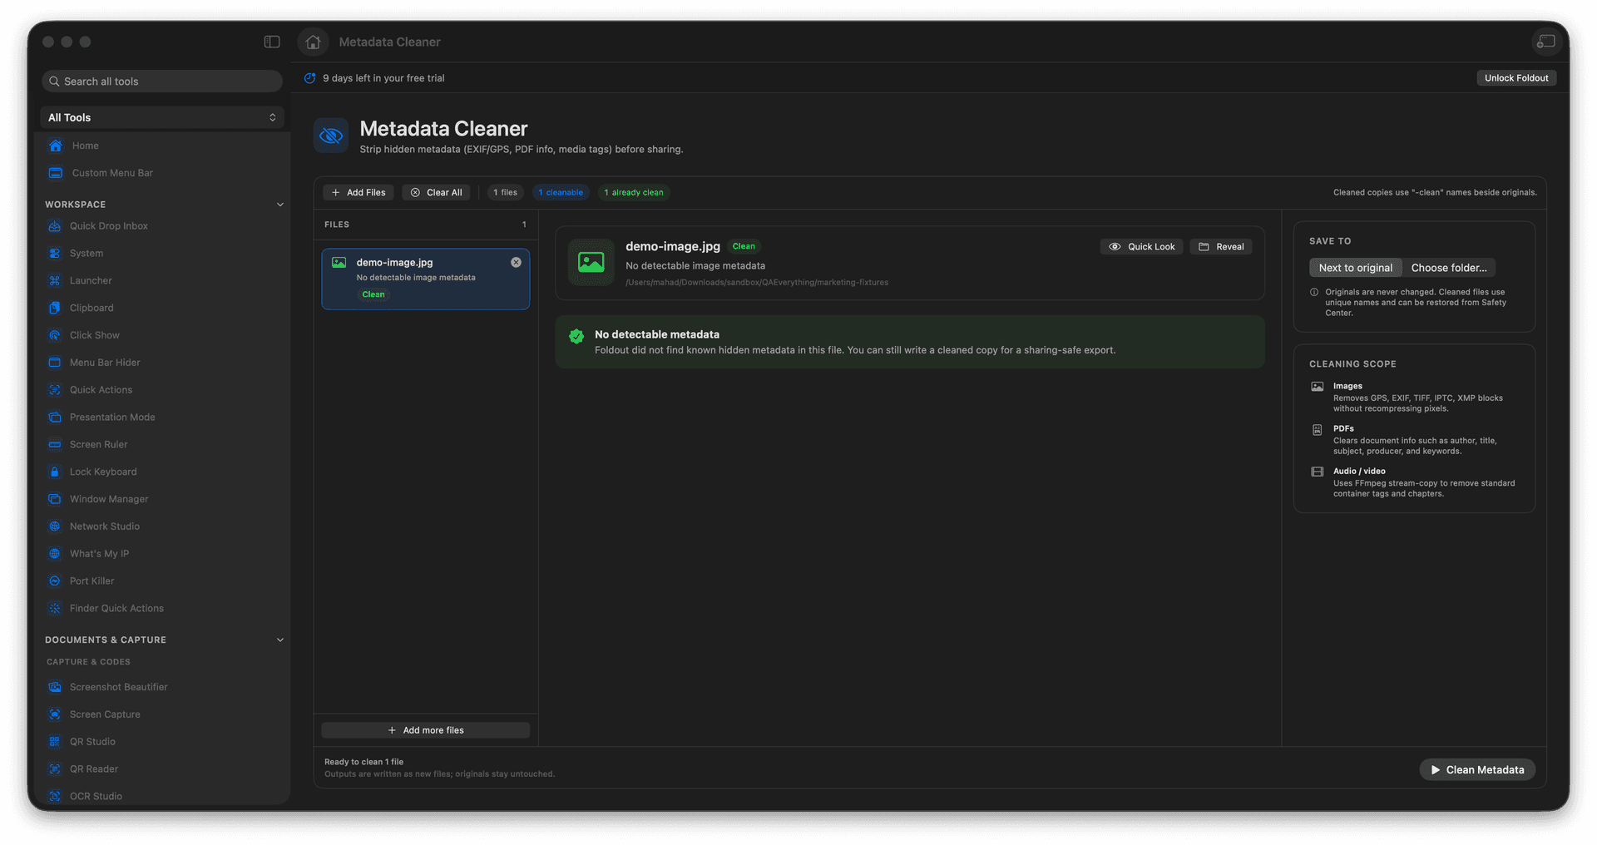Select Choose folder save option
The width and height of the screenshot is (1597, 845).
(1449, 268)
